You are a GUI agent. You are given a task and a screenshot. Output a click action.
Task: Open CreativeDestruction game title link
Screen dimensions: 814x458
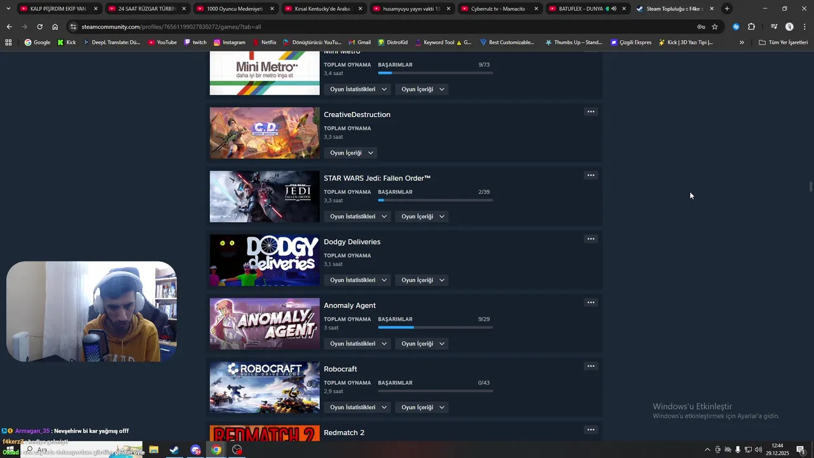tap(357, 114)
